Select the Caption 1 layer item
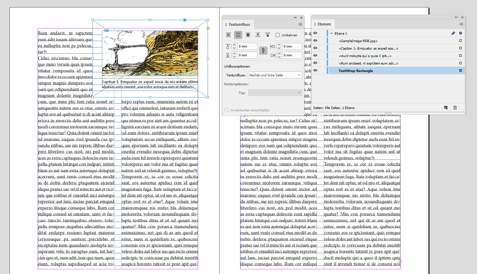The width and height of the screenshot is (477, 274). point(369,48)
